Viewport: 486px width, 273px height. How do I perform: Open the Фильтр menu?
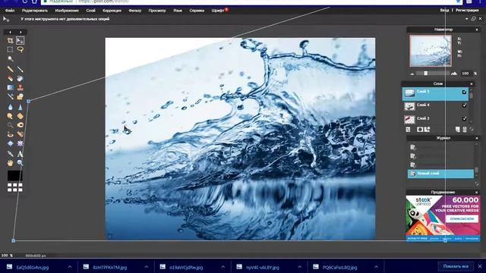135,11
